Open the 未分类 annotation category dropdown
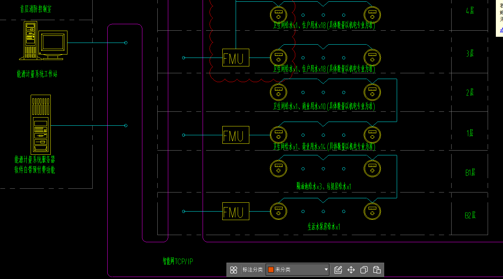The height and width of the screenshot is (279, 503). click(x=298, y=269)
